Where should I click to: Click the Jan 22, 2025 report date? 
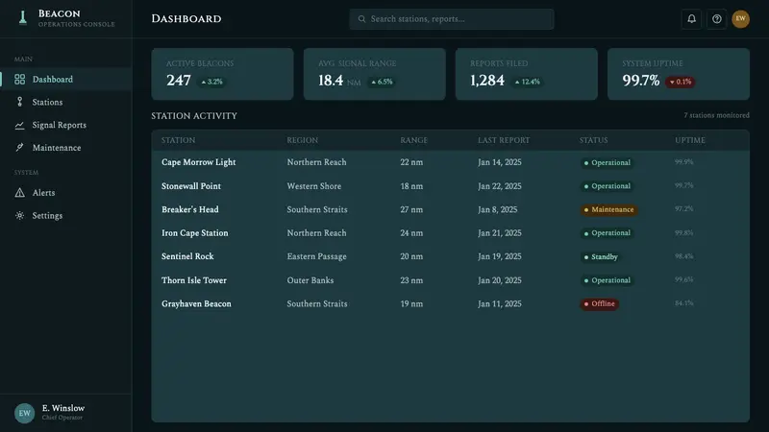(x=500, y=186)
